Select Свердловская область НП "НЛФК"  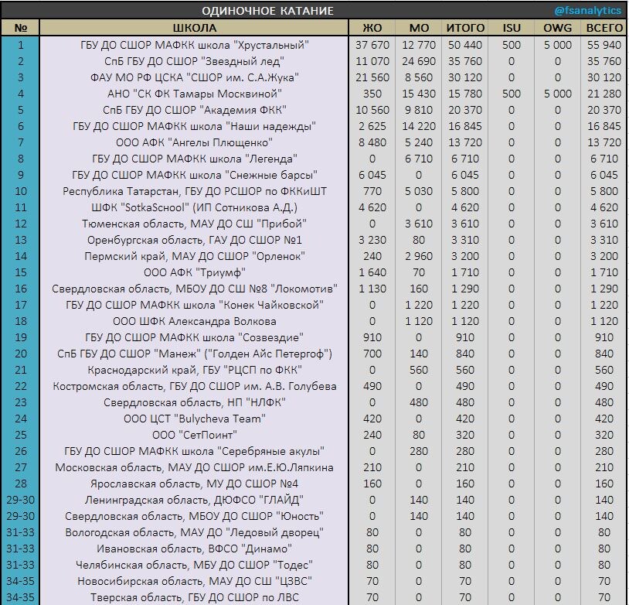click(194, 402)
